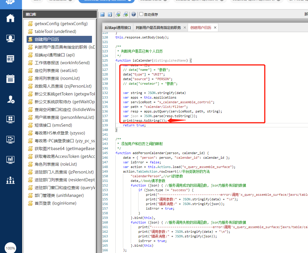Click the blue help question mark icon

[133, 14]
